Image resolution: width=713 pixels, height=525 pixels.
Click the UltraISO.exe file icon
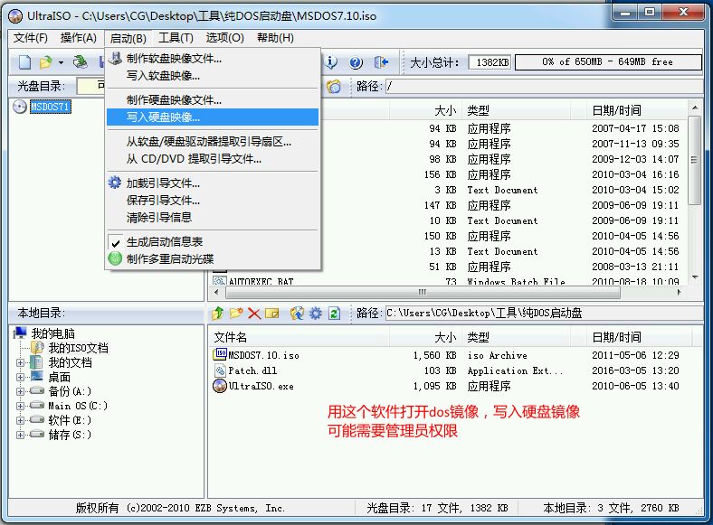(220, 386)
